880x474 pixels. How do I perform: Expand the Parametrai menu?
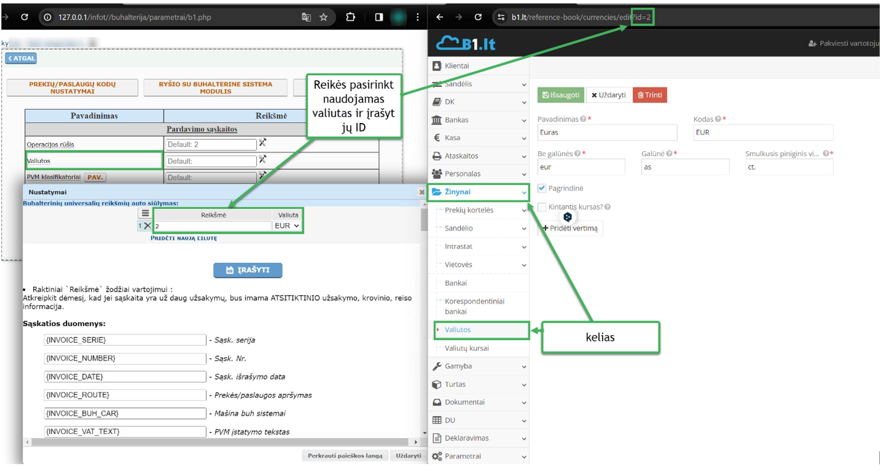pos(479,456)
